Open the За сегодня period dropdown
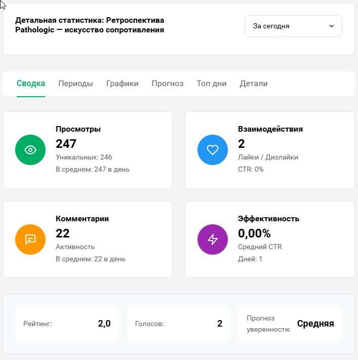The width and height of the screenshot is (358, 360). [x=293, y=26]
